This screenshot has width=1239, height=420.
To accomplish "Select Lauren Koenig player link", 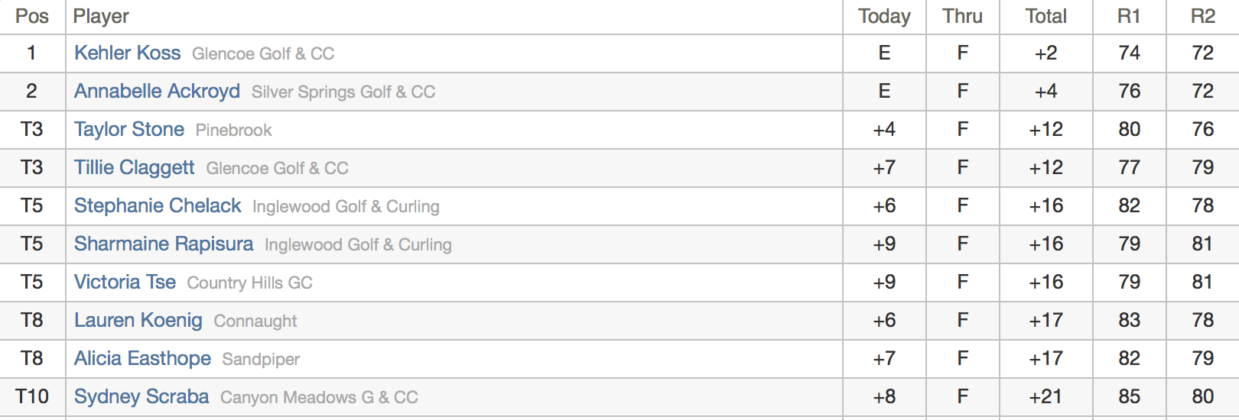I will pyautogui.click(x=138, y=320).
